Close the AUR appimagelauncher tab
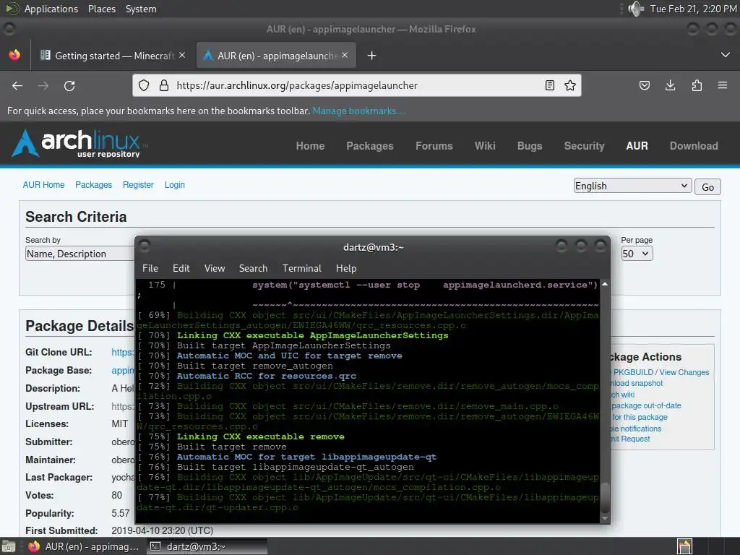 click(345, 55)
